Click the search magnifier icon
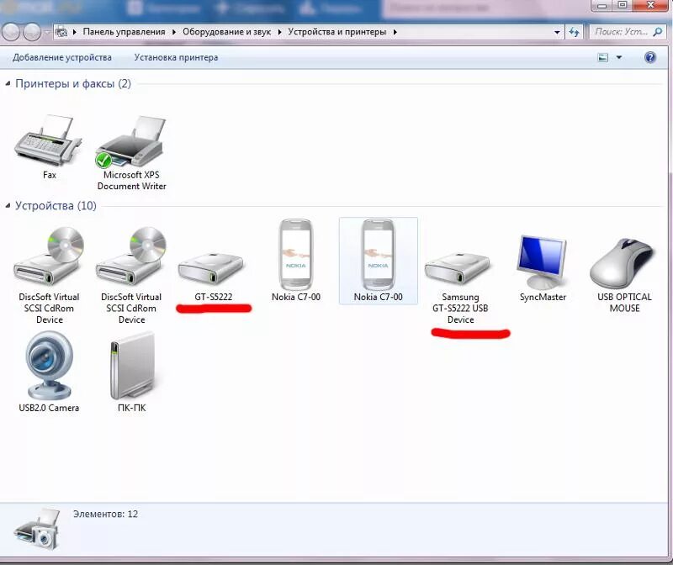 tap(658, 32)
